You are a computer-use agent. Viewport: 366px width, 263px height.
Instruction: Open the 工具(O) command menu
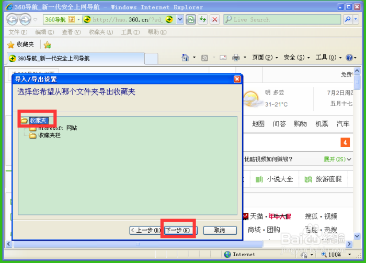(x=328, y=58)
